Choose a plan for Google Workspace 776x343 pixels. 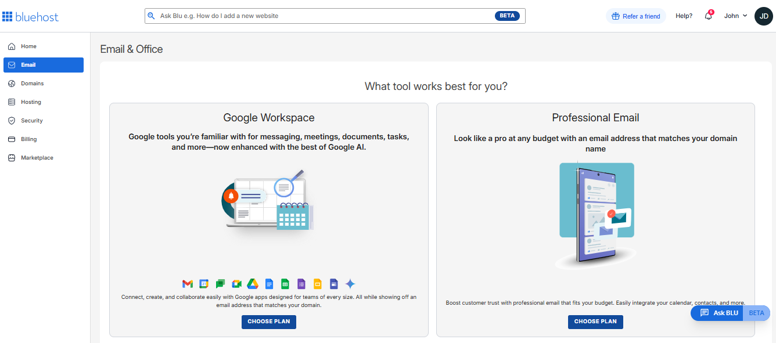click(268, 322)
